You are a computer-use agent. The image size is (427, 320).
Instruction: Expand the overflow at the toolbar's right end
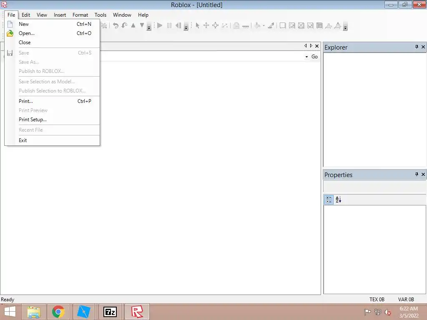click(345, 27)
